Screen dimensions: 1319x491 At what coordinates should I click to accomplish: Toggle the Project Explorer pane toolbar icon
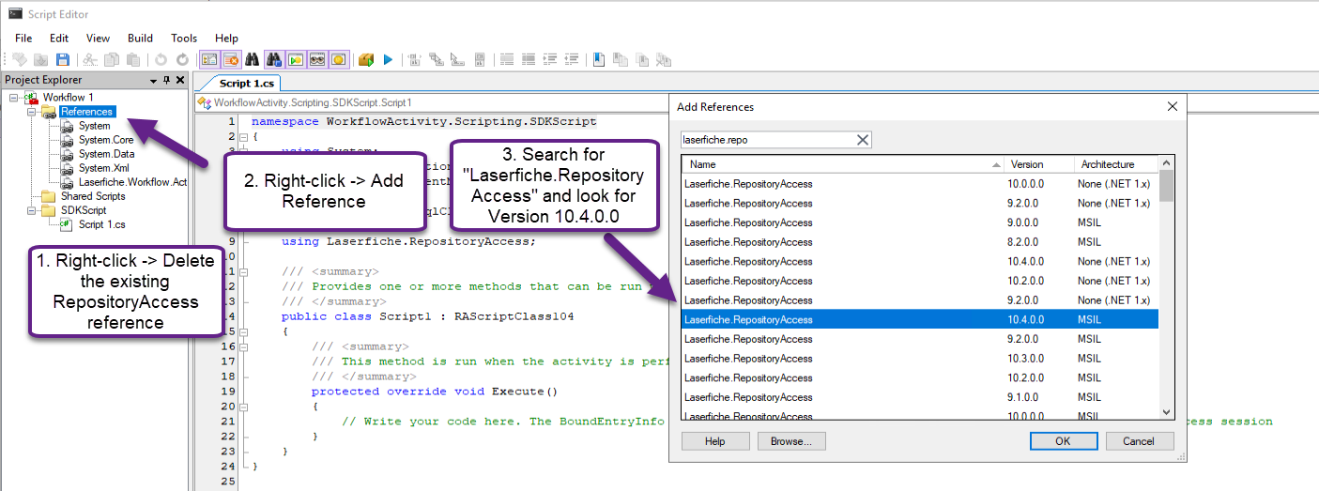click(209, 59)
